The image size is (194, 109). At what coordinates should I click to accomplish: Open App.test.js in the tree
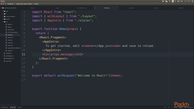coord(11,30)
